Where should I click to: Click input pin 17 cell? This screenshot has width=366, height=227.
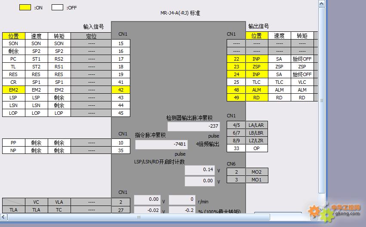[121, 59]
